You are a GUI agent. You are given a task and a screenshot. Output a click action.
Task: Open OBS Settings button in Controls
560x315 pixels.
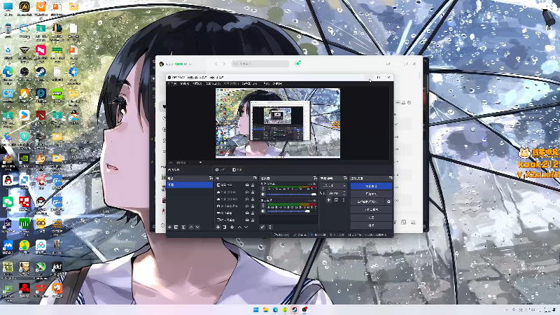(371, 218)
